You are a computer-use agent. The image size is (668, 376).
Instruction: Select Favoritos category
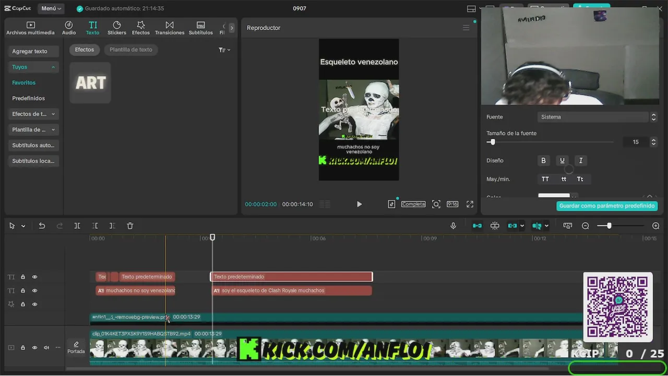[24, 83]
